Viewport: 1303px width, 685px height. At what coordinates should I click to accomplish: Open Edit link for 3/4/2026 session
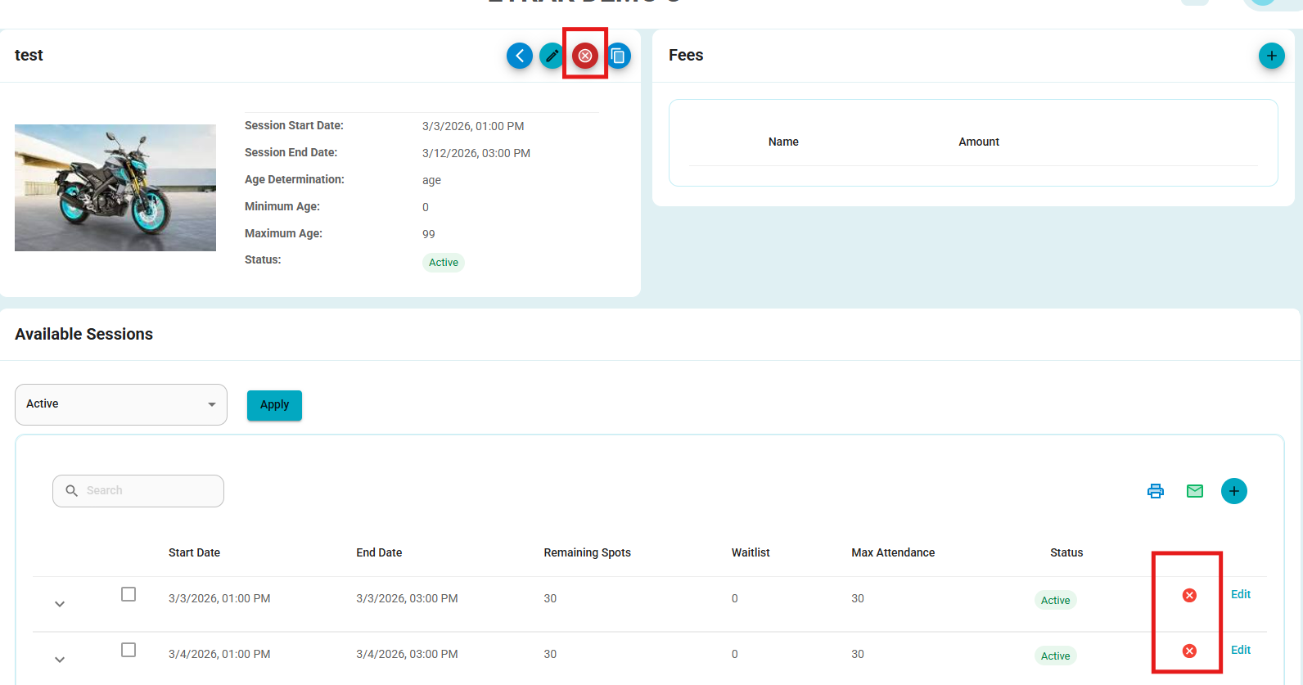click(x=1241, y=650)
